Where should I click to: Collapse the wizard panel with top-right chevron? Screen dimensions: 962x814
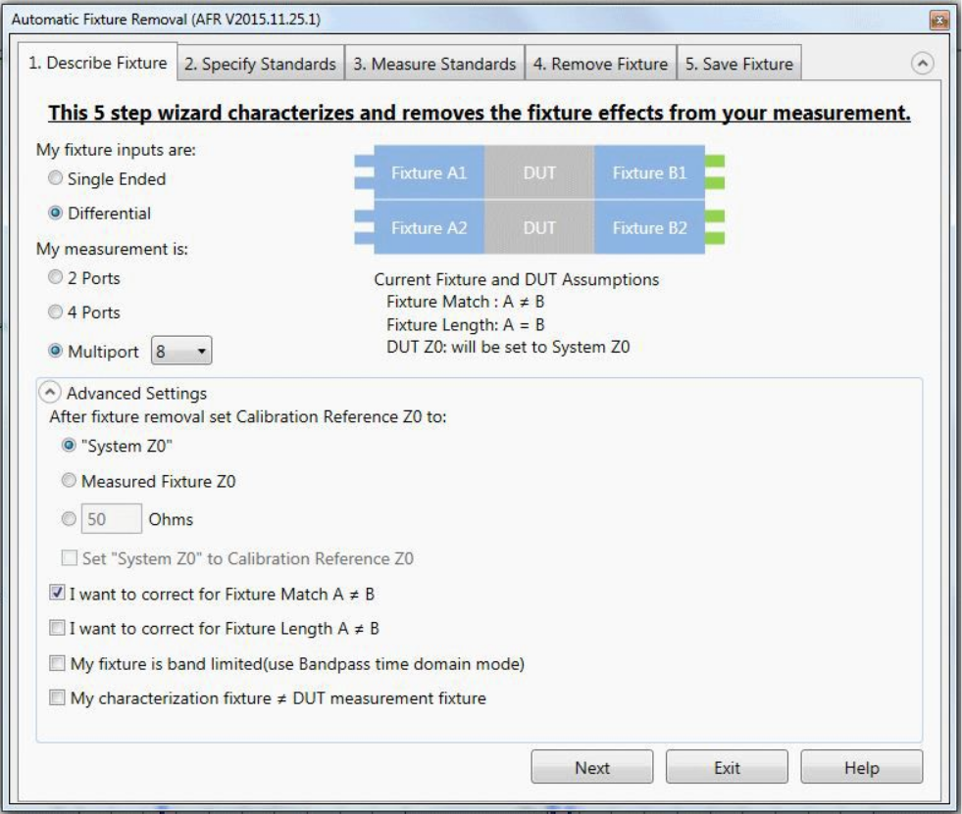[922, 63]
